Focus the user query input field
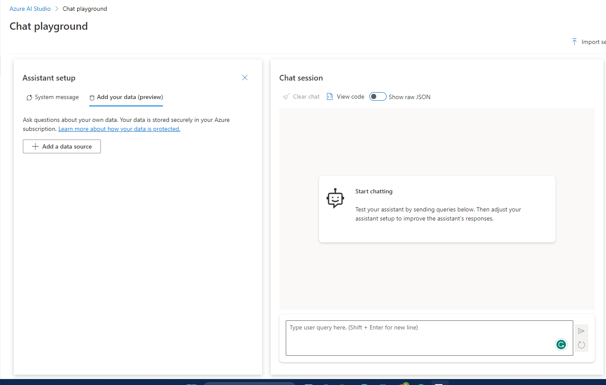The height and width of the screenshot is (385, 606). pos(429,338)
